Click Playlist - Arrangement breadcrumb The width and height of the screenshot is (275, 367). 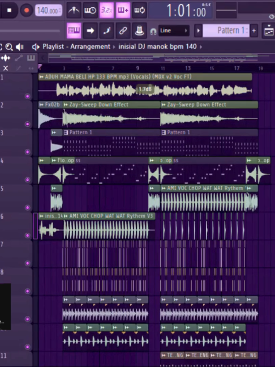(x=76, y=46)
